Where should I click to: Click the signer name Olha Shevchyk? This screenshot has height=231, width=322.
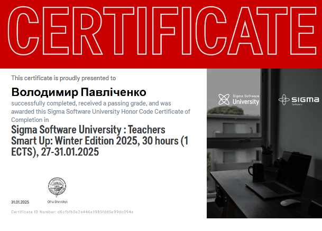[x=58, y=201]
